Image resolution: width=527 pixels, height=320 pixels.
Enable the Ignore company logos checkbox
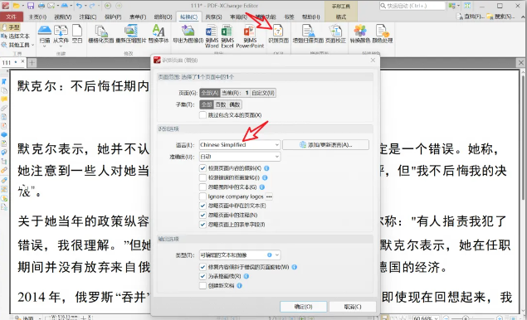point(203,196)
